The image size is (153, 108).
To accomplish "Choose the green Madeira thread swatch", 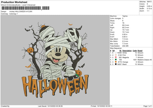I will (x=116, y=60).
